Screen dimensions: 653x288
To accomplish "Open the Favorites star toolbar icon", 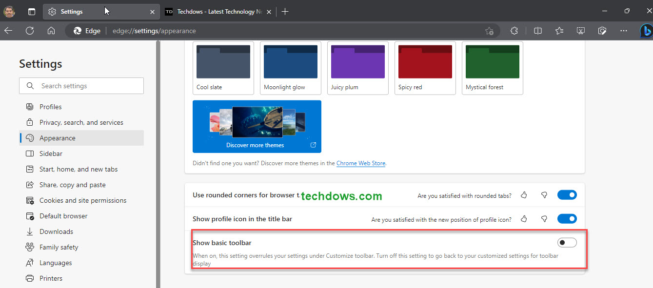I will 559,30.
